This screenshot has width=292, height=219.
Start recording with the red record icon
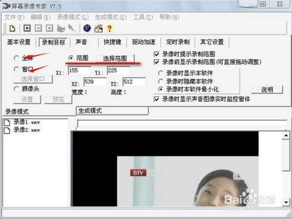(x=27, y=29)
